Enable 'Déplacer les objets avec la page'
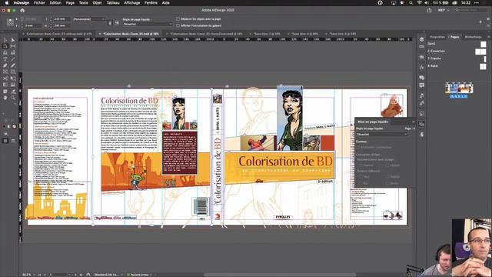This screenshot has width=492, height=277. point(178,18)
